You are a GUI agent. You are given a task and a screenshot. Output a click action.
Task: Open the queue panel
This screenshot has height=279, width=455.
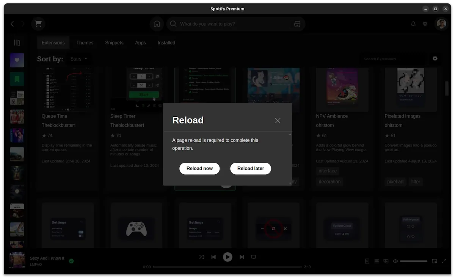(x=377, y=261)
